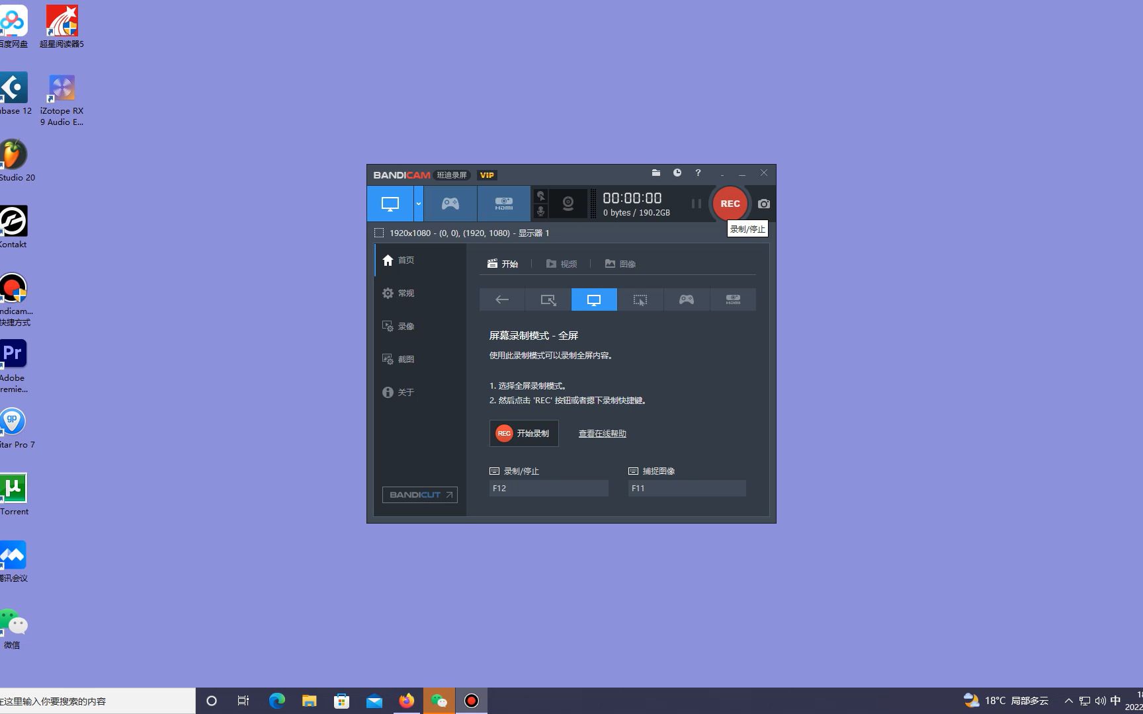Viewport: 1143px width, 714px height.
Task: Open Firefox from taskbar
Action: pyautogui.click(x=406, y=701)
